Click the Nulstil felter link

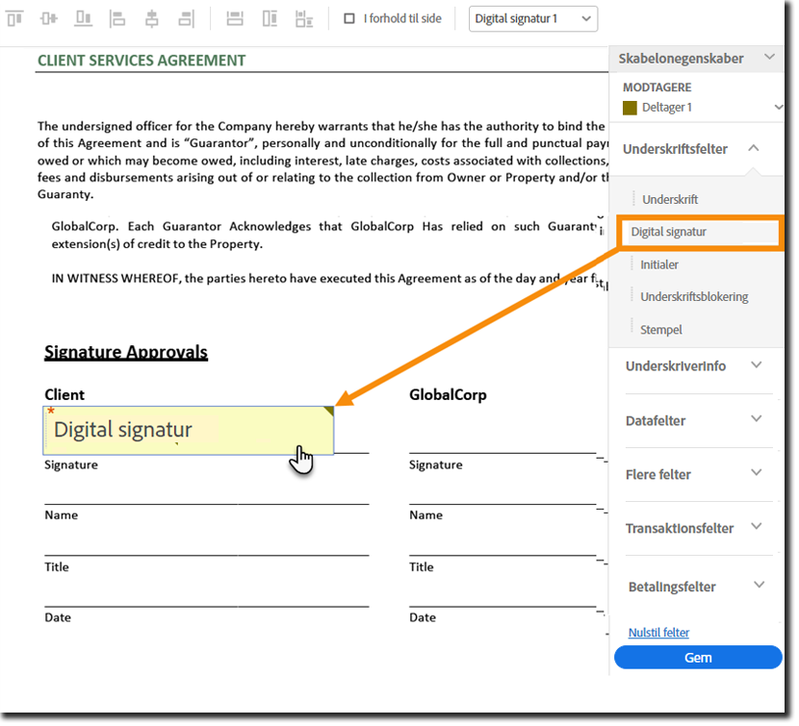point(658,632)
